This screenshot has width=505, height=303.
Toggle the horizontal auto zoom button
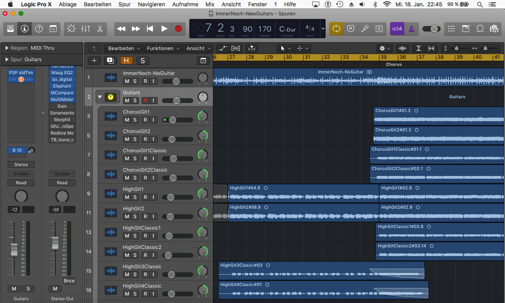[x=431, y=48]
